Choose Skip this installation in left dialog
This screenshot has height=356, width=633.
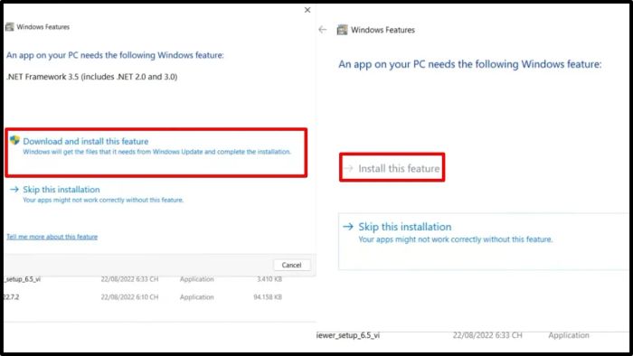pyautogui.click(x=61, y=190)
